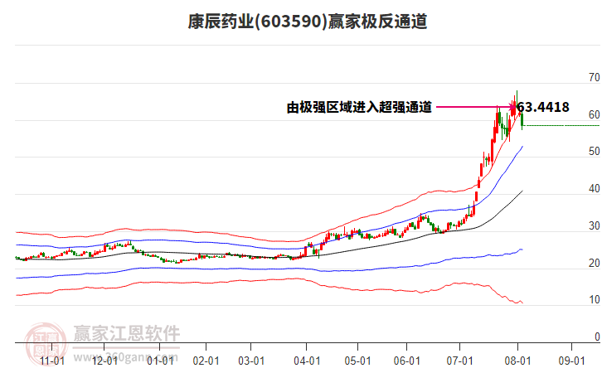
Task: Click y-axis label 30
Action: tap(595, 226)
